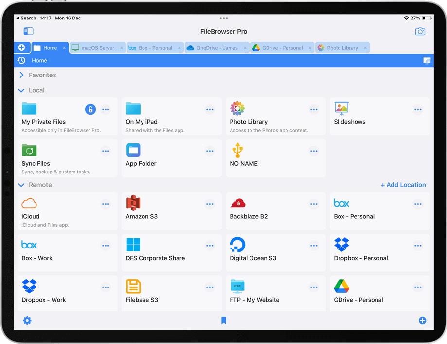Open App Folder location
Image resolution: width=447 pixels, height=344 pixels.
(x=172, y=158)
